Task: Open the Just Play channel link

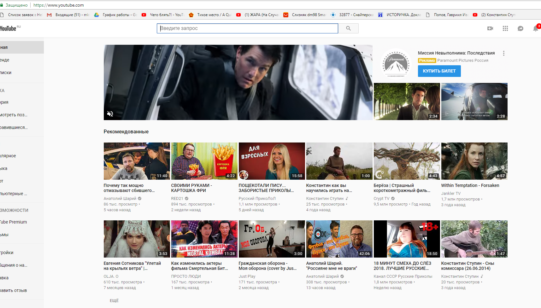Action: point(247,276)
